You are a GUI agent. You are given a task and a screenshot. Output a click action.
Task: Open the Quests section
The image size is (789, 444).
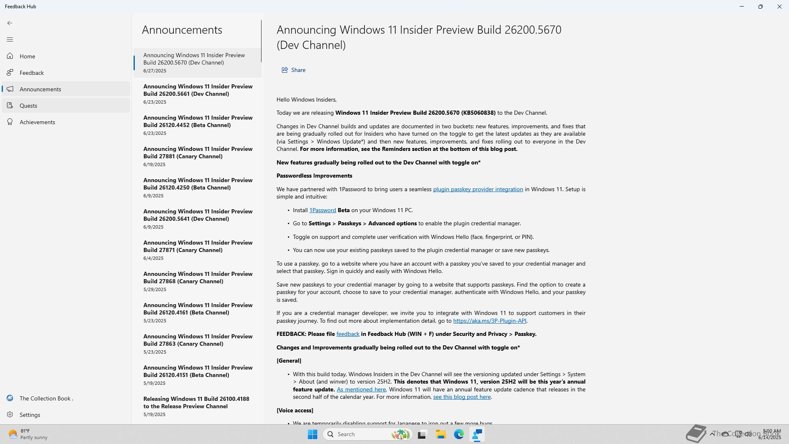pos(28,106)
